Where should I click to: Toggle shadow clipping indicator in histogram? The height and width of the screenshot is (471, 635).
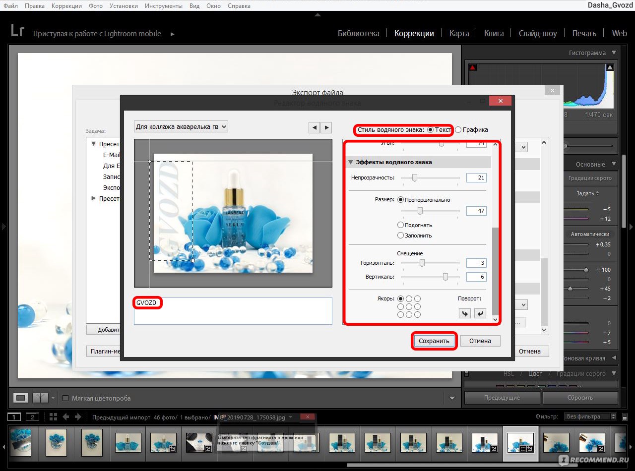473,67
